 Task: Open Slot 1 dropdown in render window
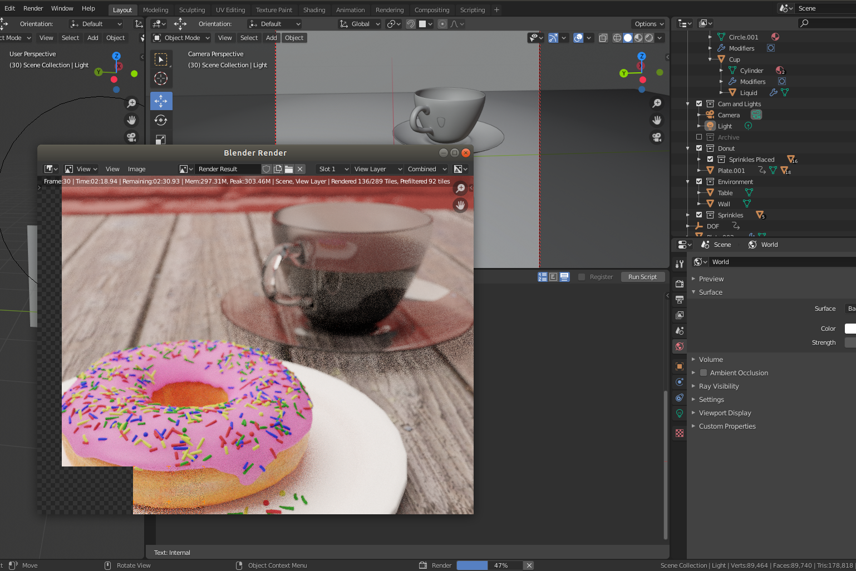tap(333, 169)
